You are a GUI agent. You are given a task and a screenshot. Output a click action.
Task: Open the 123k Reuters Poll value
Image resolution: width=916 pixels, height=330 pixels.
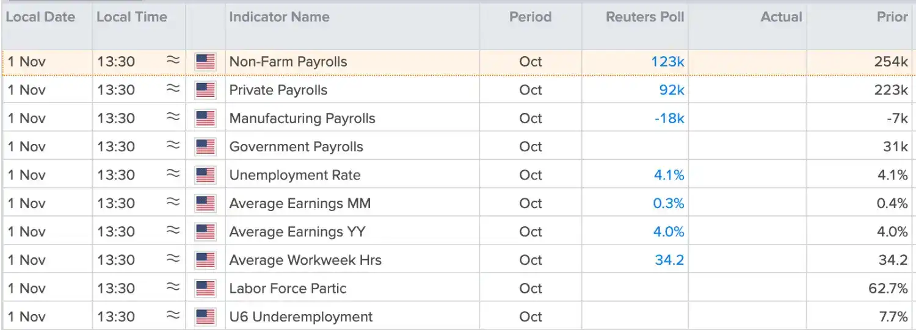click(x=667, y=62)
